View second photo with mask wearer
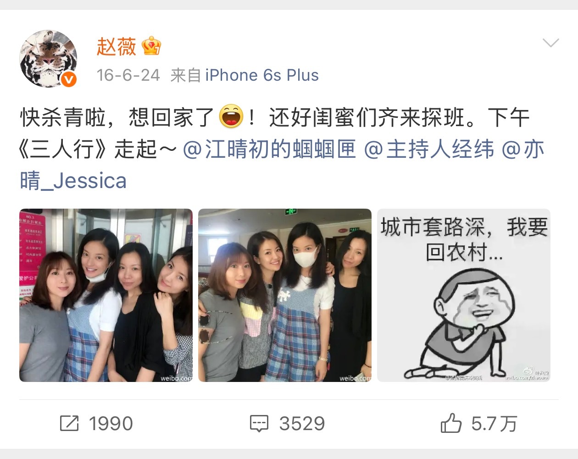This screenshot has height=459, width=578. click(x=285, y=295)
